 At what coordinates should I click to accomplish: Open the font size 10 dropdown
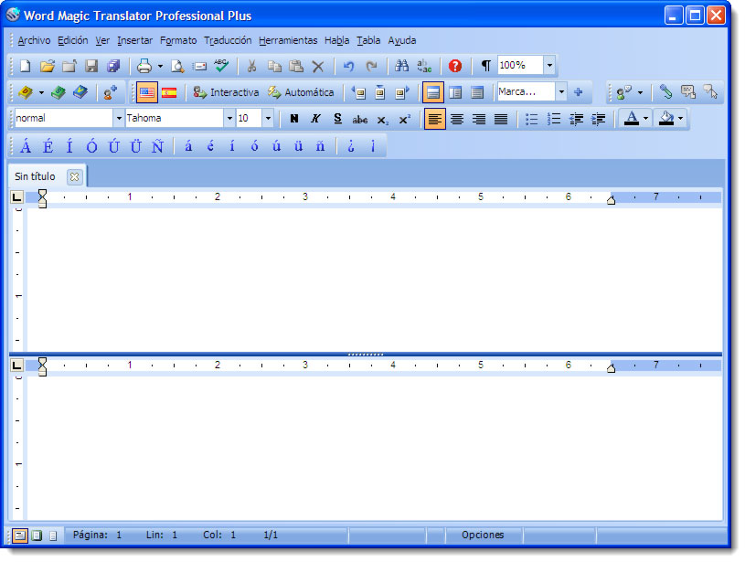tap(268, 118)
